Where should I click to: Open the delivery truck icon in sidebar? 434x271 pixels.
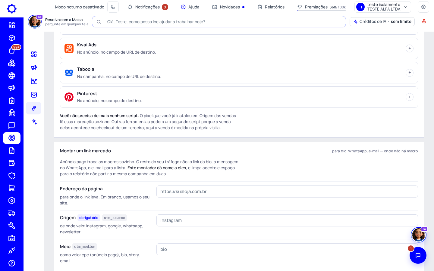(12, 213)
